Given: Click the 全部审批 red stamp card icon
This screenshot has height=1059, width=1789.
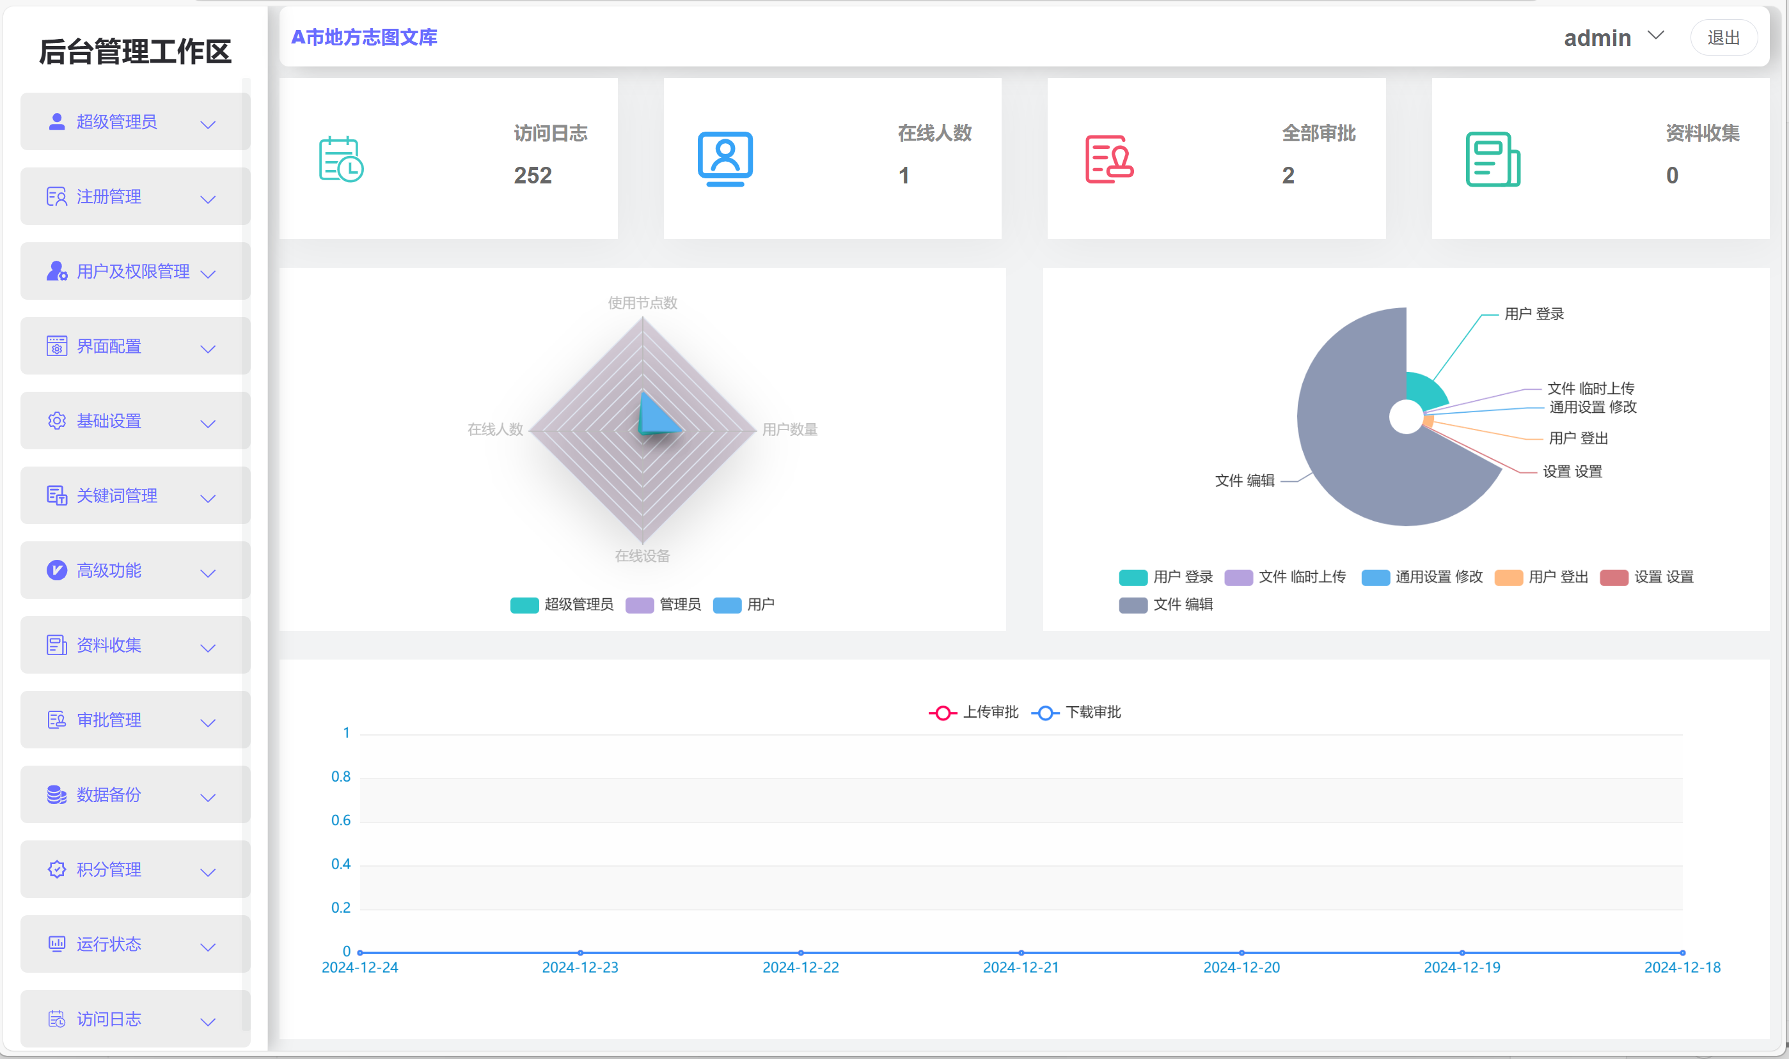Looking at the screenshot, I should point(1109,159).
